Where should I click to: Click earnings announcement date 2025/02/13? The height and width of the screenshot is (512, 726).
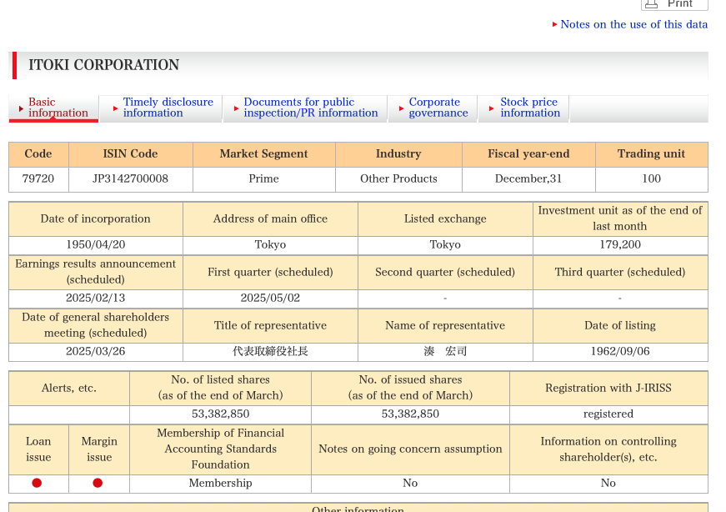[96, 299]
